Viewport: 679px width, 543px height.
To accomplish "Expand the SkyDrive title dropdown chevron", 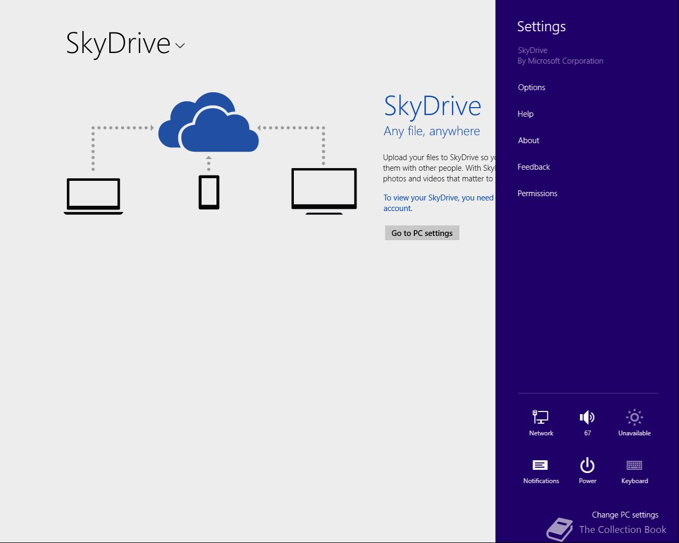I will click(180, 46).
